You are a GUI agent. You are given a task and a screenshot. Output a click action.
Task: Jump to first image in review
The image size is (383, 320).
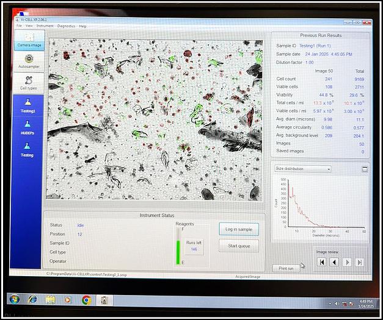tap(321, 262)
